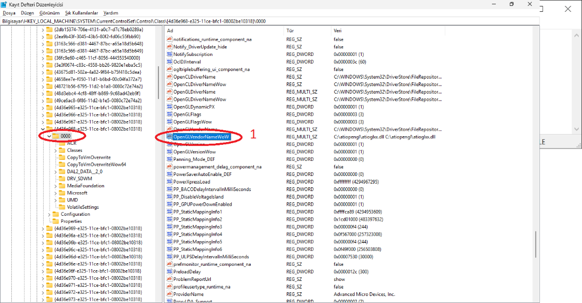Click data Advanced Micro Devices, Inc.
This screenshot has width=582, height=303.
pos(364,294)
